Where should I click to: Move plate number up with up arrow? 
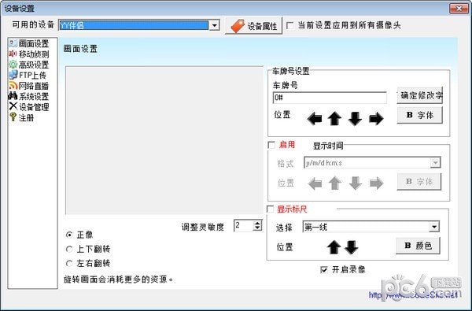(x=334, y=118)
